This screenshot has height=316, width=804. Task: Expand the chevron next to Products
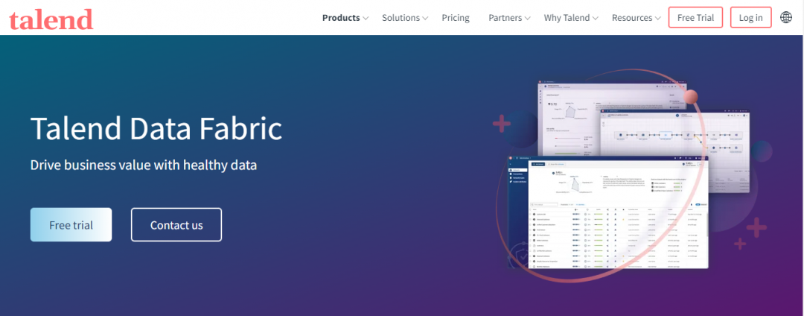coord(366,19)
